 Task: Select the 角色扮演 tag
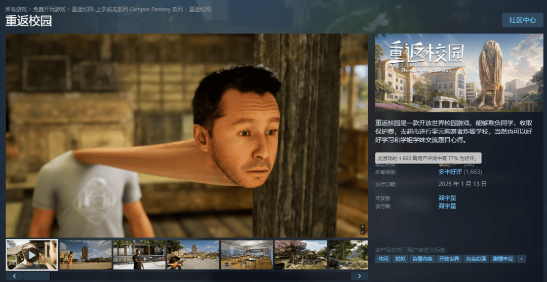(x=476, y=259)
